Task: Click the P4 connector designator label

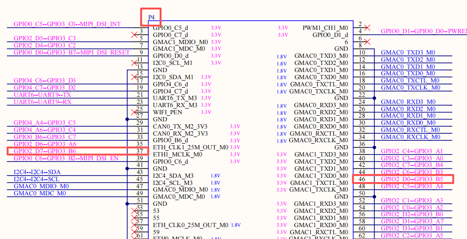Action: 151,17
